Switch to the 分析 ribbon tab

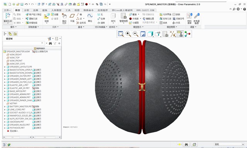pos(27,10)
